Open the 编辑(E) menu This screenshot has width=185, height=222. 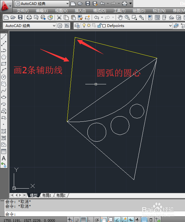[x=42, y=11]
